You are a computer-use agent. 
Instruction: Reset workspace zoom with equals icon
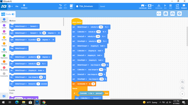(x=182, y=94)
